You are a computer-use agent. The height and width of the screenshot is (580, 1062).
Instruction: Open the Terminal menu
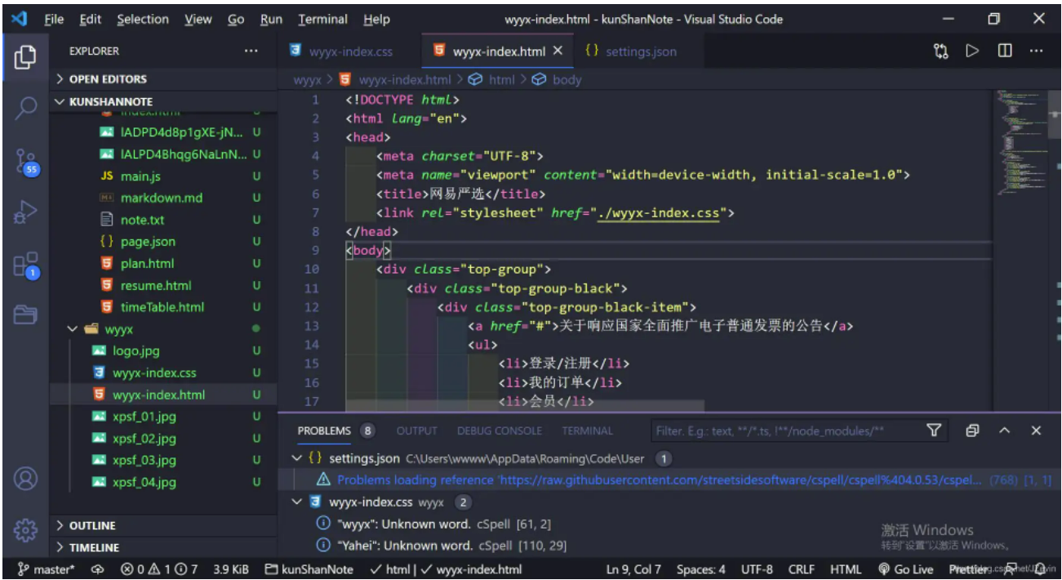pyautogui.click(x=322, y=19)
